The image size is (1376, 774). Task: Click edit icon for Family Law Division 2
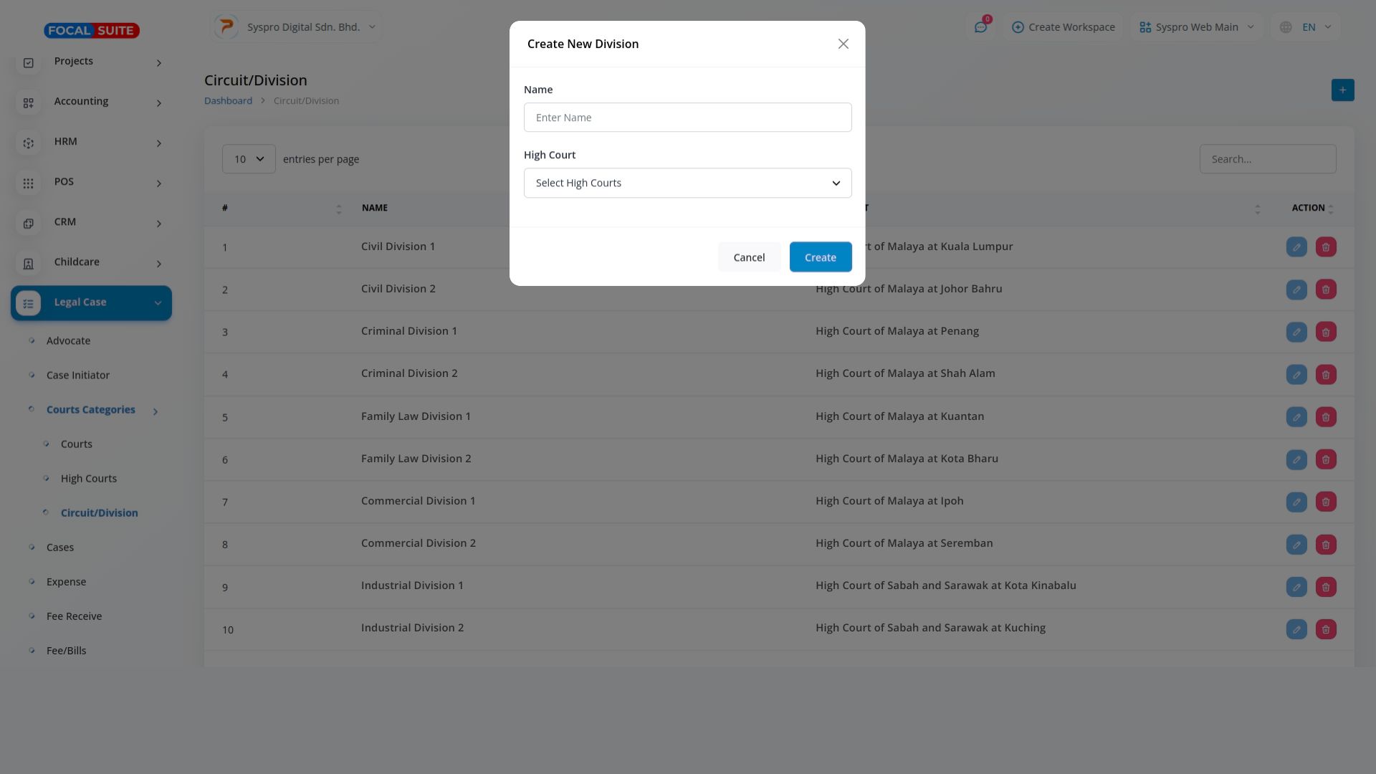click(x=1296, y=459)
